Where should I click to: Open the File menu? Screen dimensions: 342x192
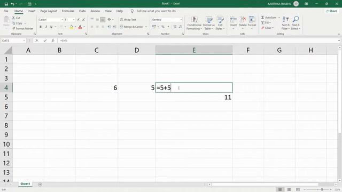pos(6,11)
